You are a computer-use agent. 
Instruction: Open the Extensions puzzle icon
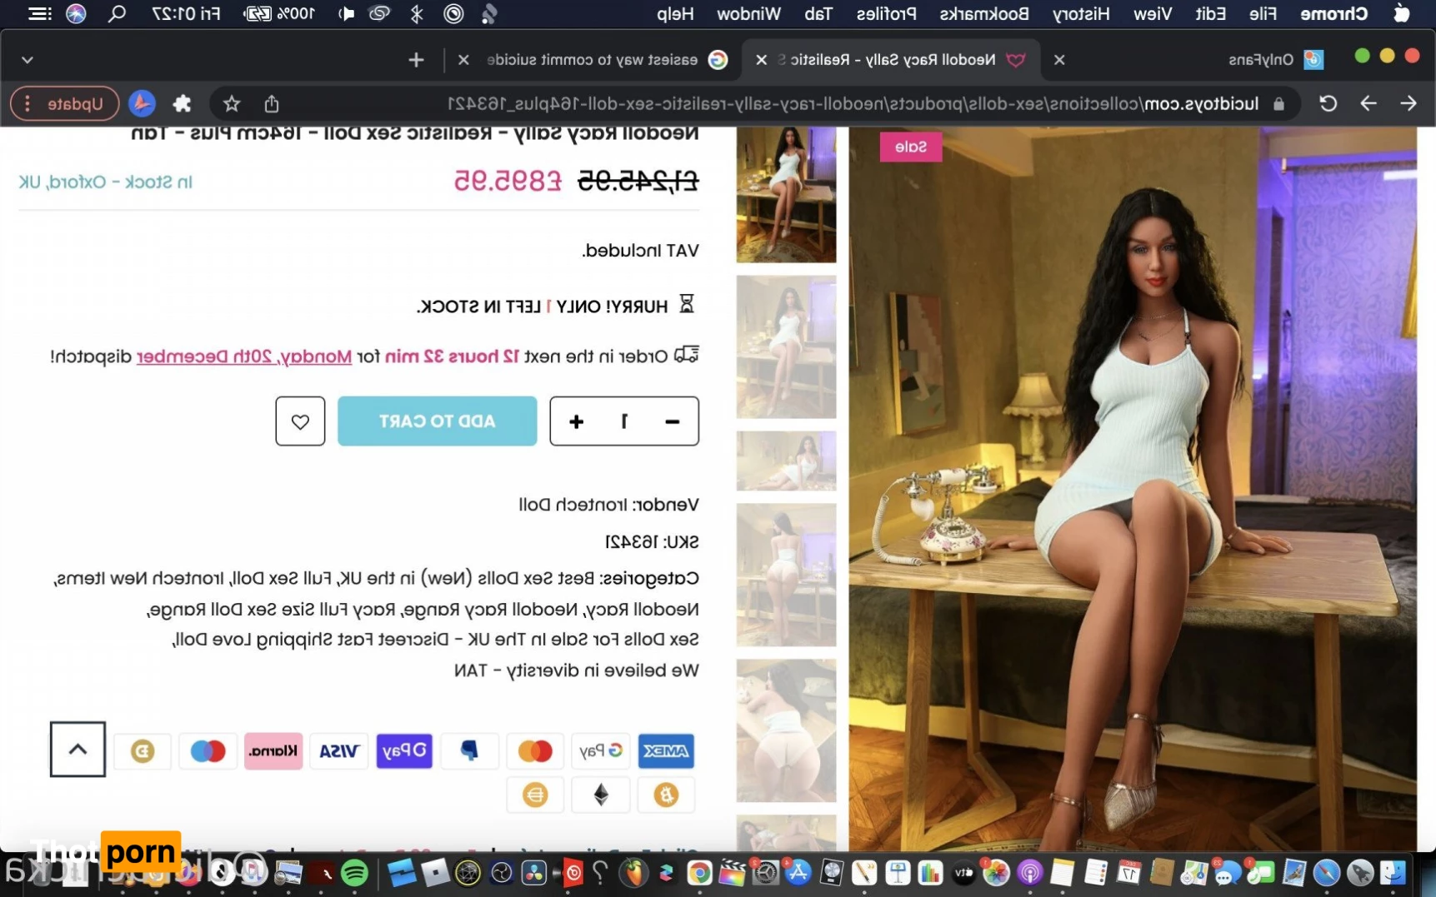(182, 104)
